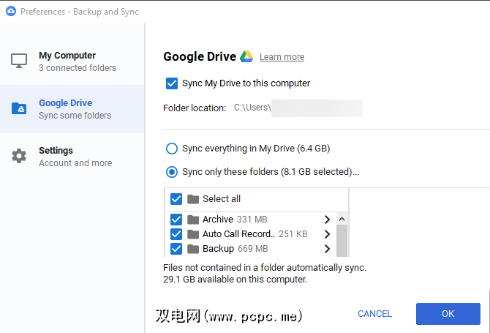Click the Backup folder icon
This screenshot has height=333, width=490.
pyautogui.click(x=193, y=249)
